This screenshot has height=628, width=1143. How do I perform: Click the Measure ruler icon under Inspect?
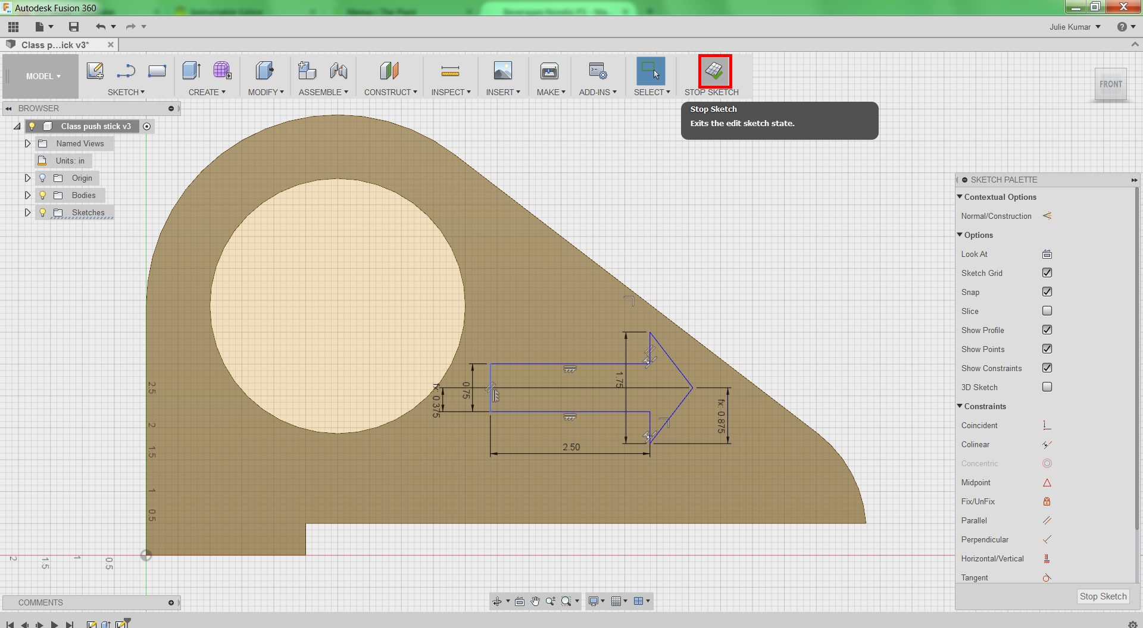[450, 72]
